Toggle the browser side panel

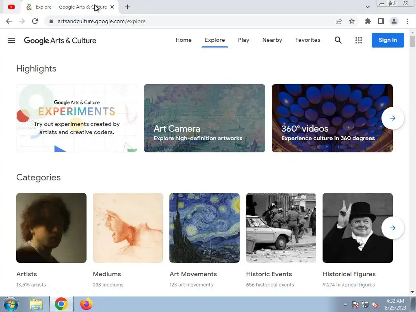coord(381,21)
